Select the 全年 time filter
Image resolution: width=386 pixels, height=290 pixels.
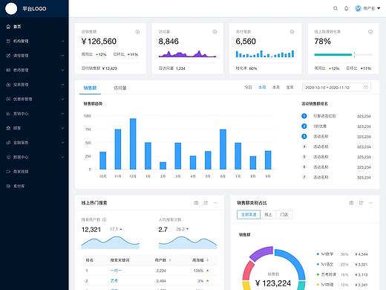289,88
